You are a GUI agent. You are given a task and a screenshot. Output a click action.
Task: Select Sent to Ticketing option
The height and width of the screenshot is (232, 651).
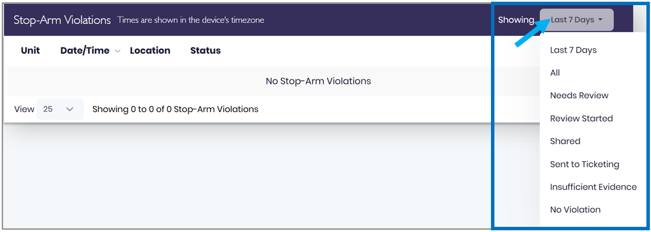tap(584, 164)
